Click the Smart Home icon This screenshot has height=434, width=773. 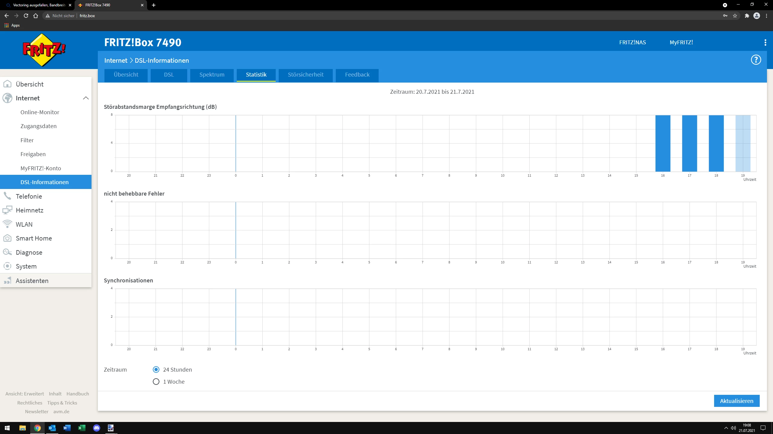(x=7, y=238)
